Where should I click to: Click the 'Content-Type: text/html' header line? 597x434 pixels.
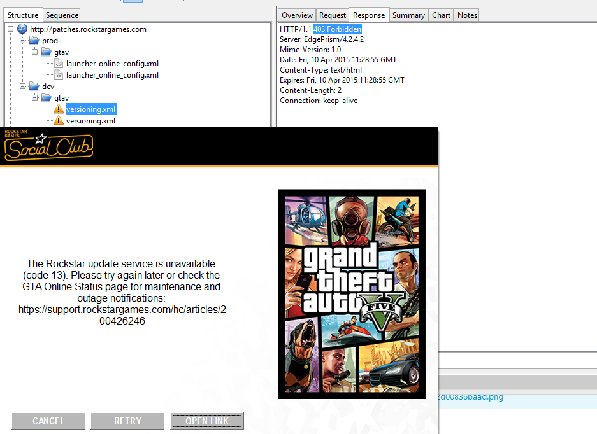tap(320, 70)
